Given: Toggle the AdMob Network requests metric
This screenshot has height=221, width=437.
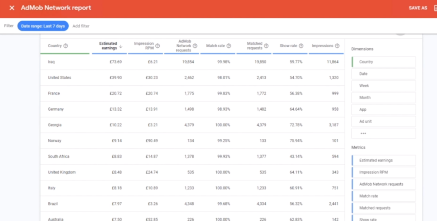Looking at the screenshot, I should 384,184.
